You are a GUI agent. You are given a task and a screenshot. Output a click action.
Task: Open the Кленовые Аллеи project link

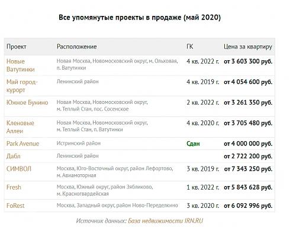[x=20, y=127]
